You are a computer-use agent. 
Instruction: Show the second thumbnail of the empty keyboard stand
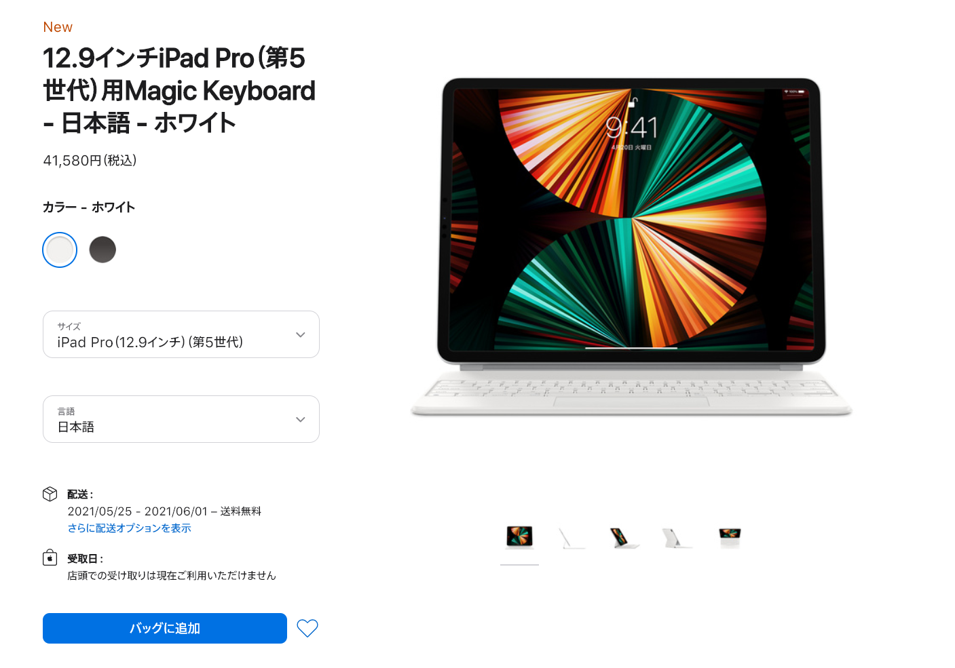tap(572, 538)
